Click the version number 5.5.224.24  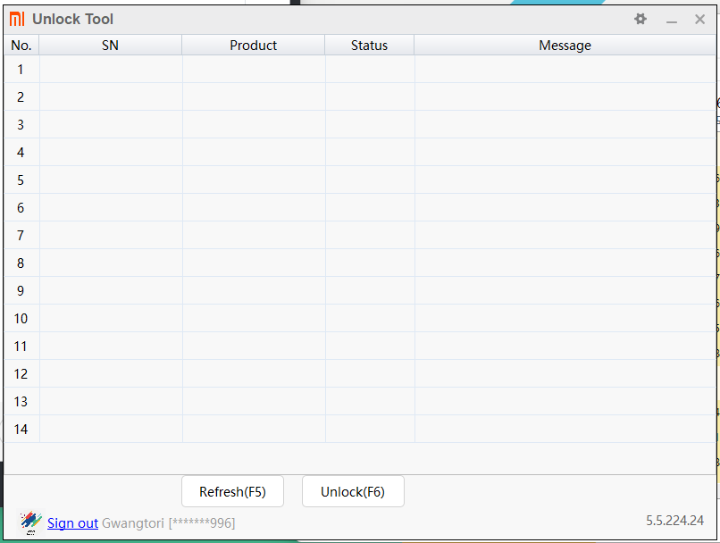[675, 521]
